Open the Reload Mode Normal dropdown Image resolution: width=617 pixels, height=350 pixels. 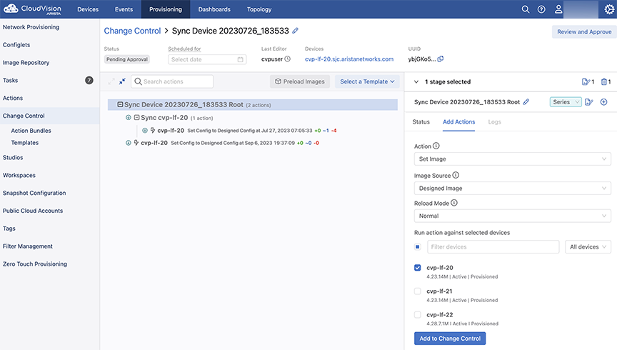tap(512, 216)
